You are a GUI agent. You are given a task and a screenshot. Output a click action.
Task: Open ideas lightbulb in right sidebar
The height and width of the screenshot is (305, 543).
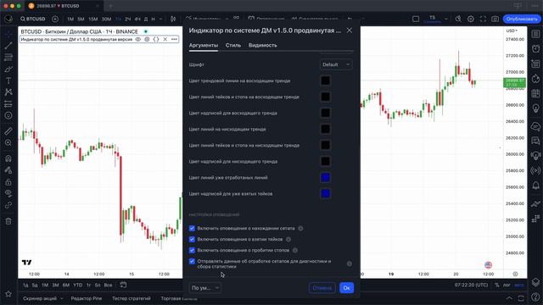(x=535, y=108)
